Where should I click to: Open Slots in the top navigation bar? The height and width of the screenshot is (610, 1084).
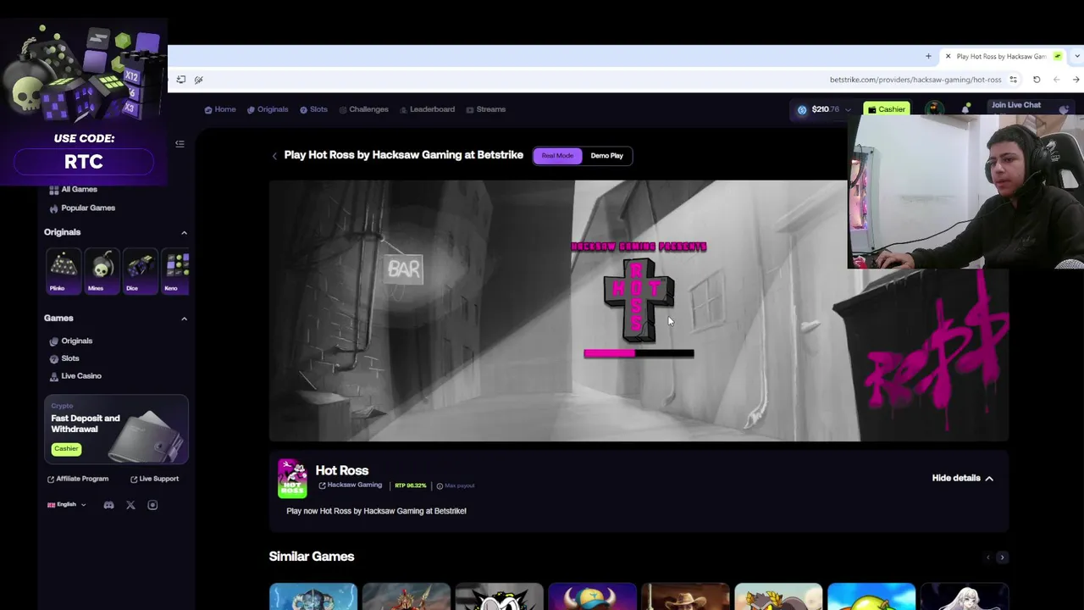pyautogui.click(x=313, y=109)
